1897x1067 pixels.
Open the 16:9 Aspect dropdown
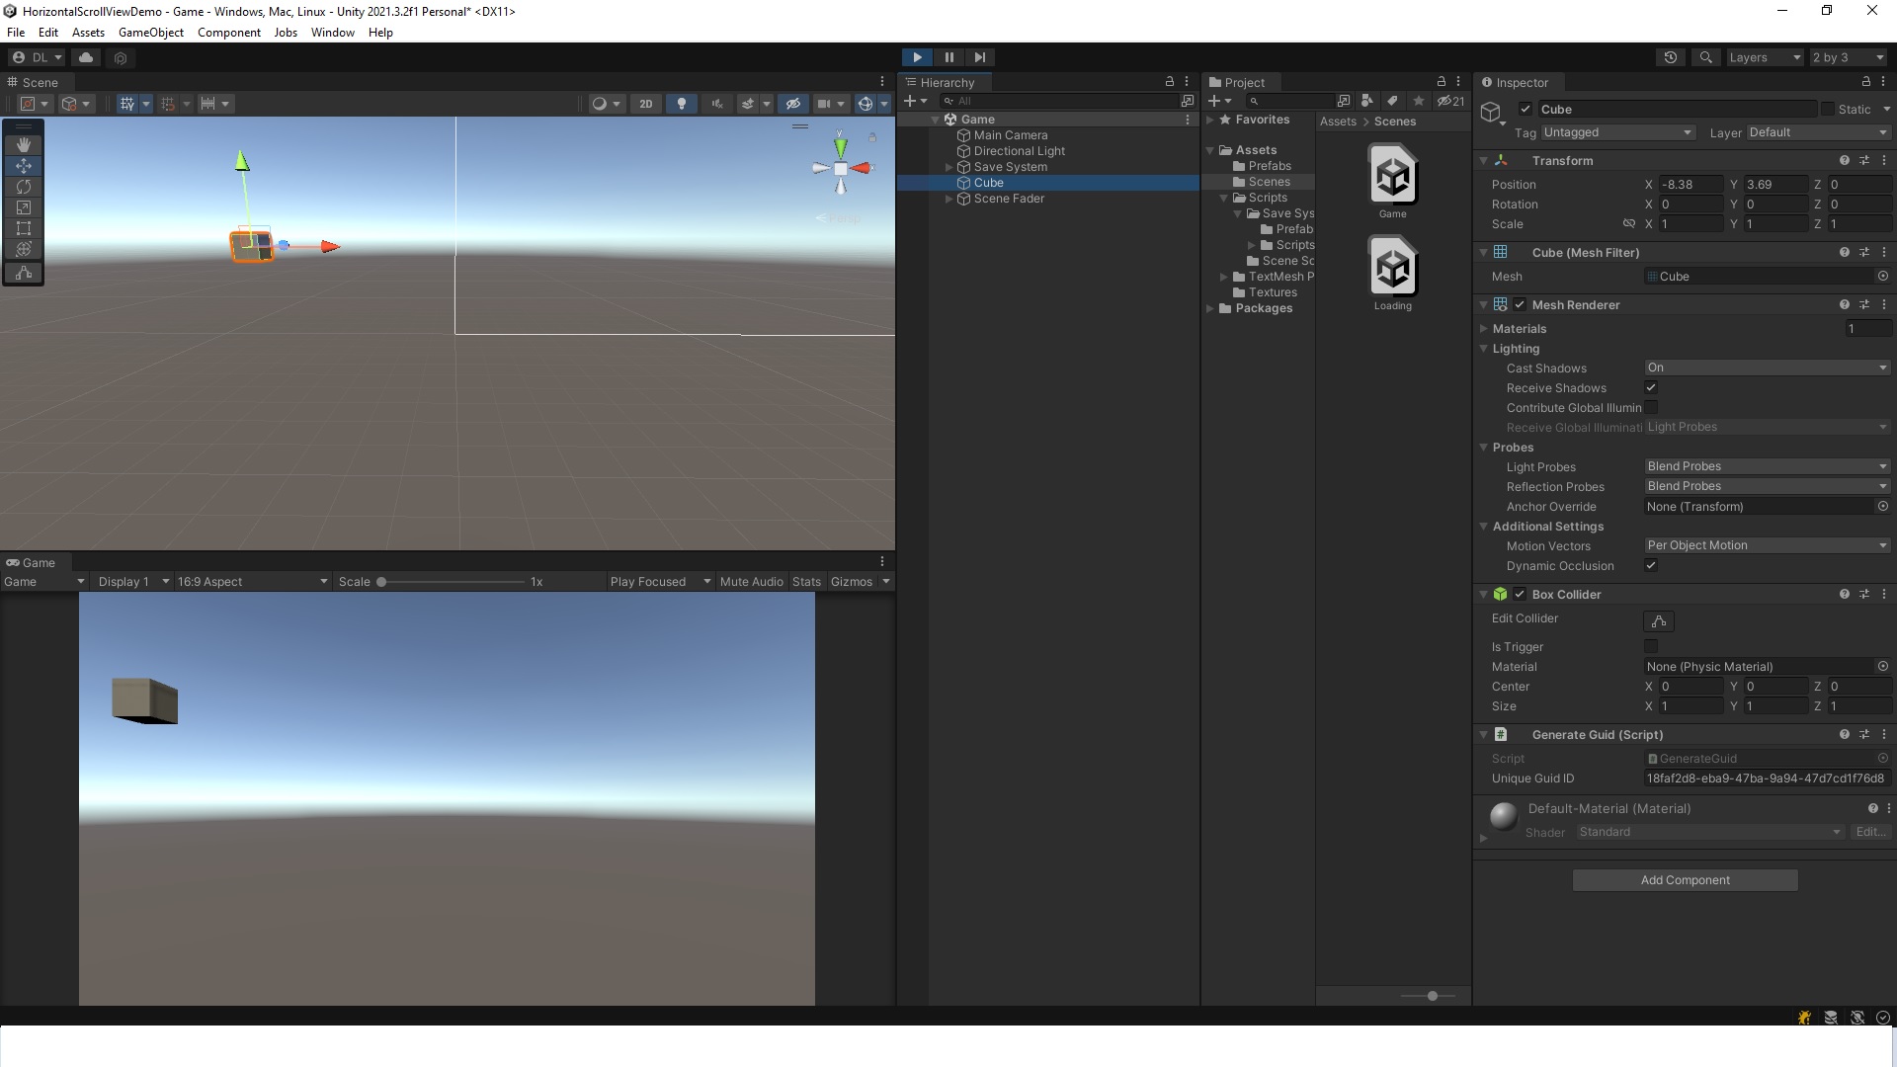tap(252, 582)
